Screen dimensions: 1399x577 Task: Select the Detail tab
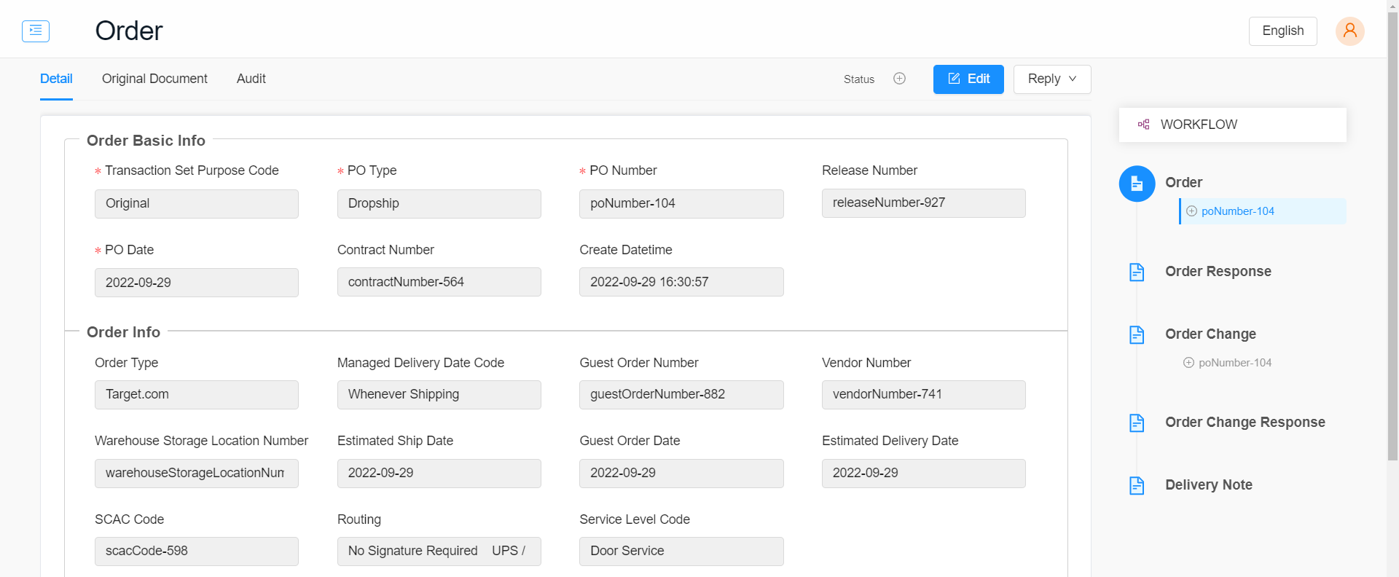pos(56,79)
